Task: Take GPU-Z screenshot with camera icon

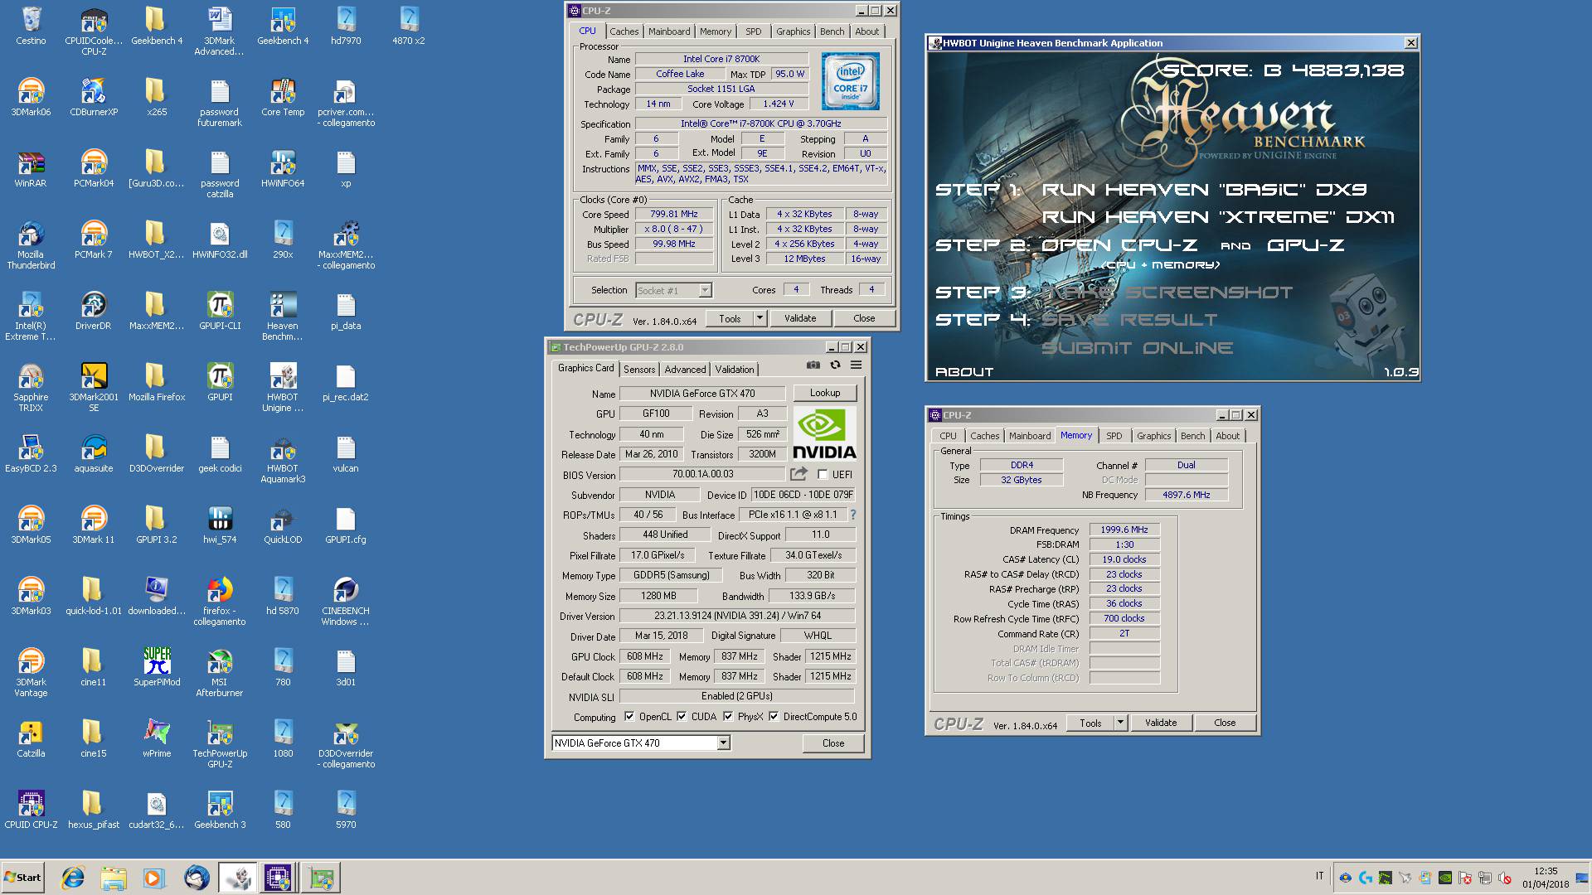Action: point(813,365)
